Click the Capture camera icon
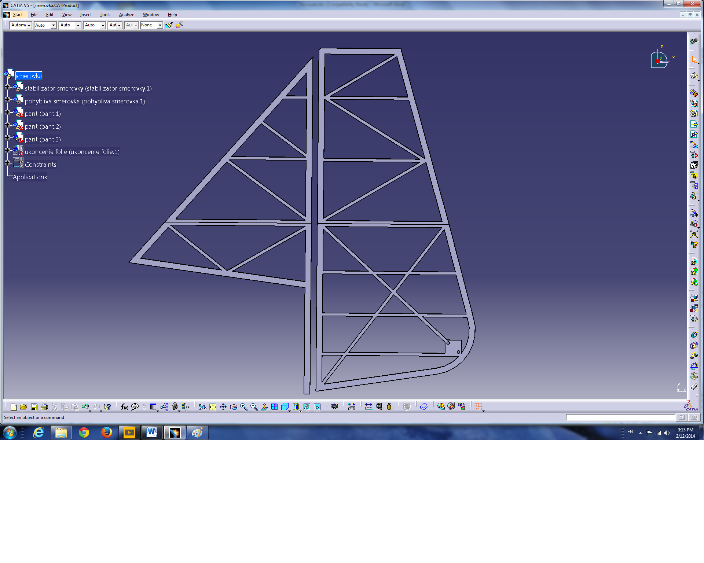The width and height of the screenshot is (704, 563). coord(334,407)
